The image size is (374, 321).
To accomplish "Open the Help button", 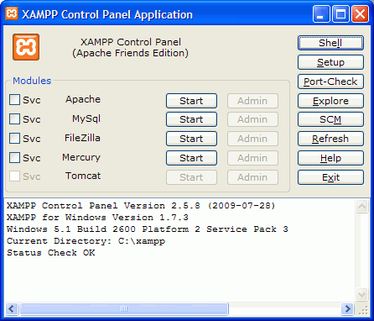I will 330,158.
